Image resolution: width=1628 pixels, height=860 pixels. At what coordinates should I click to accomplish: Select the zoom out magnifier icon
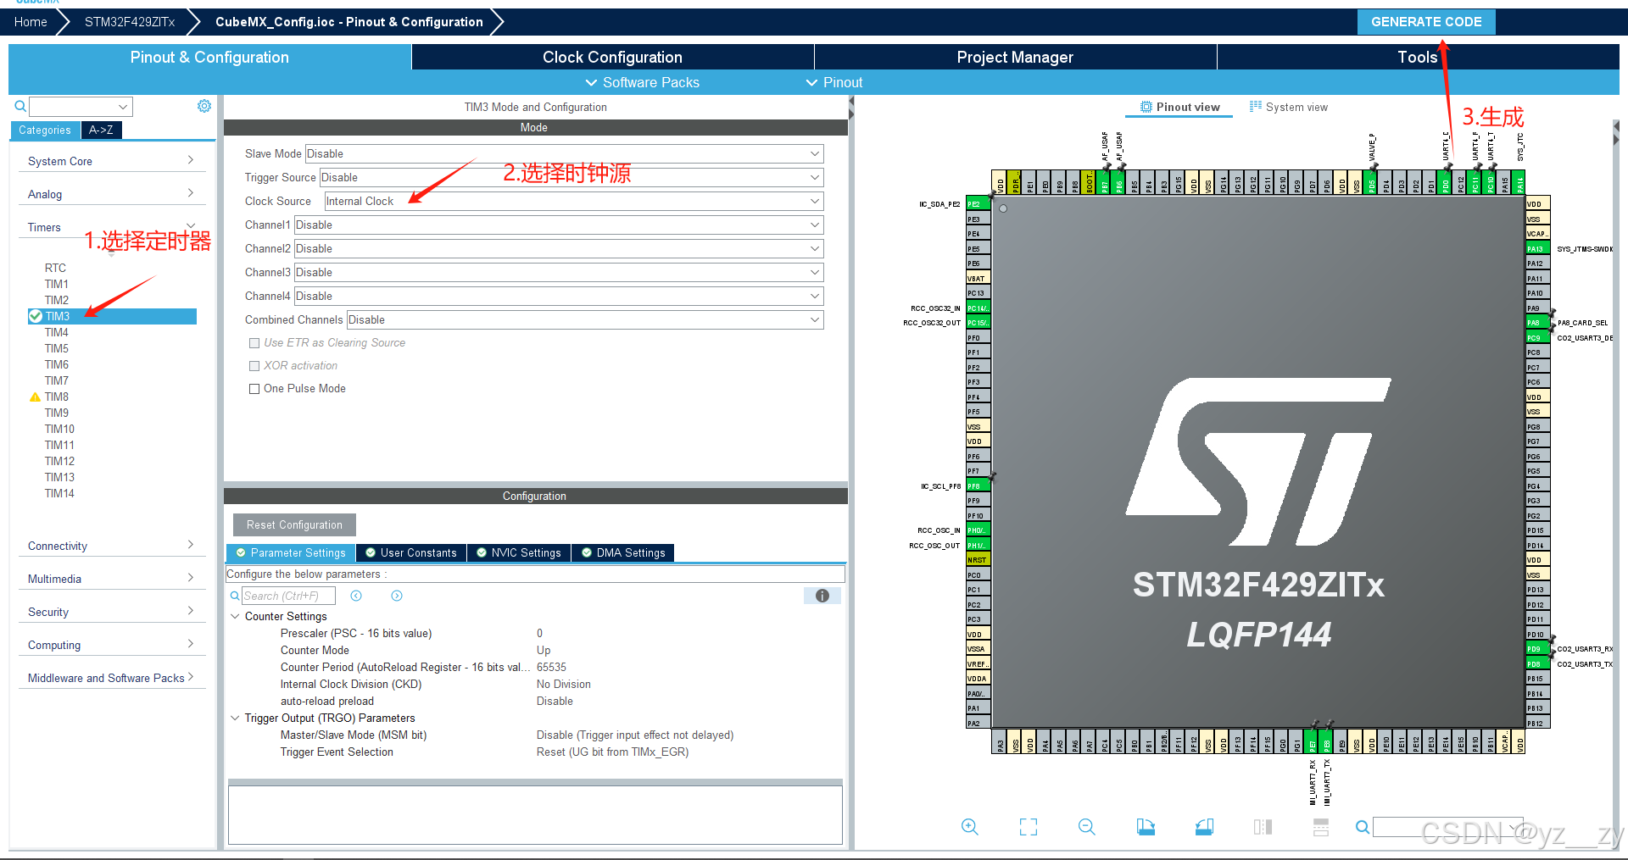tap(1086, 827)
